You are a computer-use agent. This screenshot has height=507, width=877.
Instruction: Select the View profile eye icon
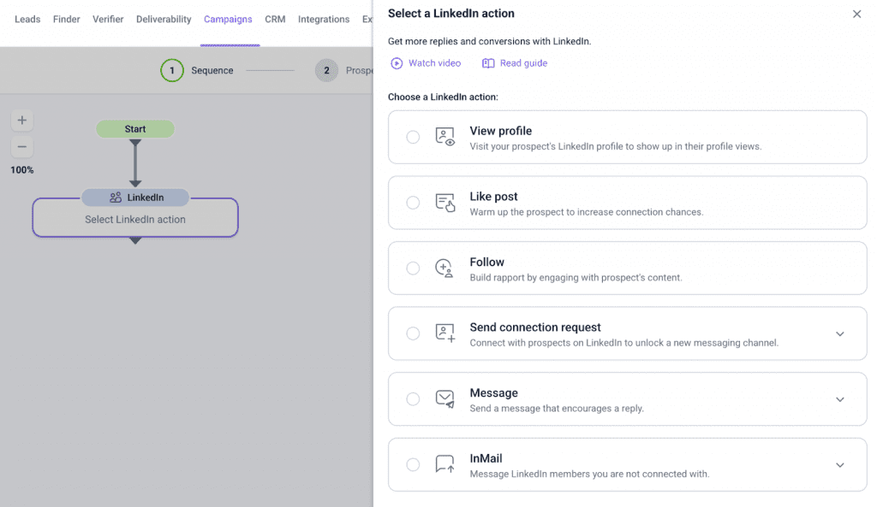(444, 137)
